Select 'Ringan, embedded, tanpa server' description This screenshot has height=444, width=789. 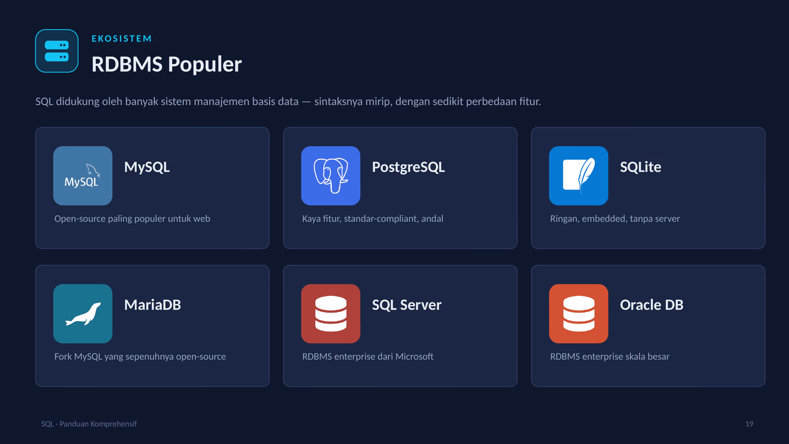point(615,219)
